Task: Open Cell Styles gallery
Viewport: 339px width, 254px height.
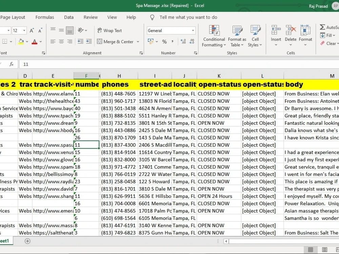Action: (255, 36)
